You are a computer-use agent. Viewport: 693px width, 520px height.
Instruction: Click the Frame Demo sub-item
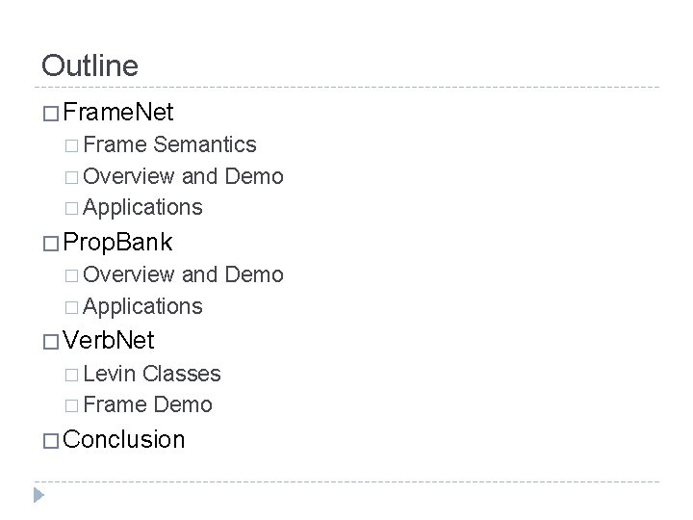[x=148, y=404]
